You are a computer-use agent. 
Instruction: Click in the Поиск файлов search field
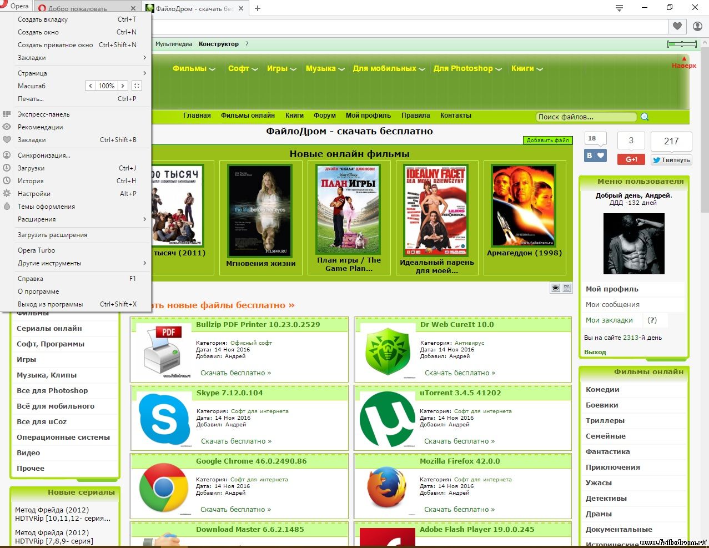coord(586,117)
